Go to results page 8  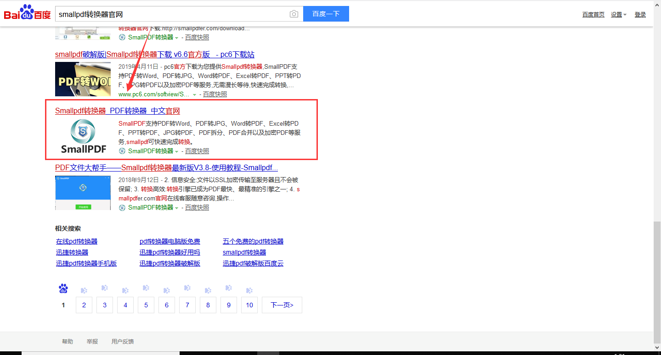point(208,305)
